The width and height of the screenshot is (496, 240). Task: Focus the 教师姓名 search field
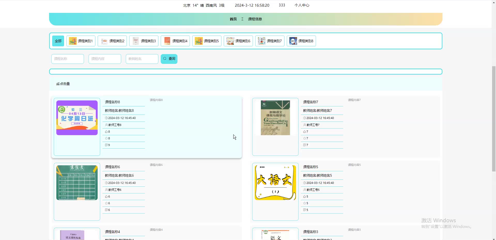pyautogui.click(x=142, y=59)
